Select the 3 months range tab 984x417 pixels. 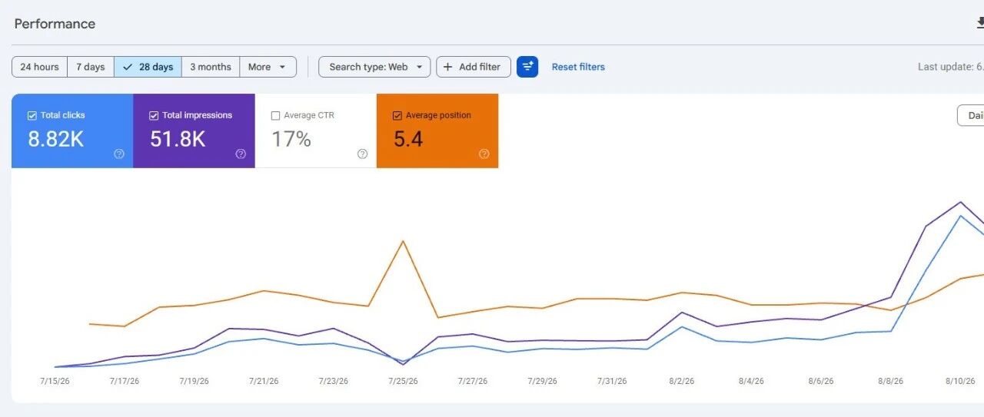pyautogui.click(x=211, y=67)
